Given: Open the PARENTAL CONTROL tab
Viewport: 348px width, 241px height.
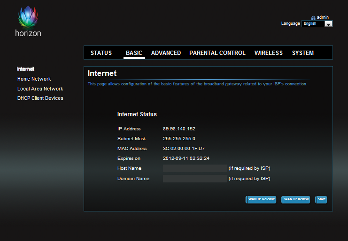Looking at the screenshot, I should pyautogui.click(x=217, y=53).
